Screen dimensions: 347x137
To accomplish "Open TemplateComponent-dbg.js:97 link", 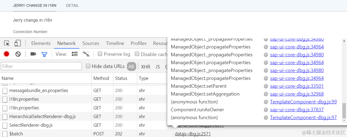I will (303, 118).
